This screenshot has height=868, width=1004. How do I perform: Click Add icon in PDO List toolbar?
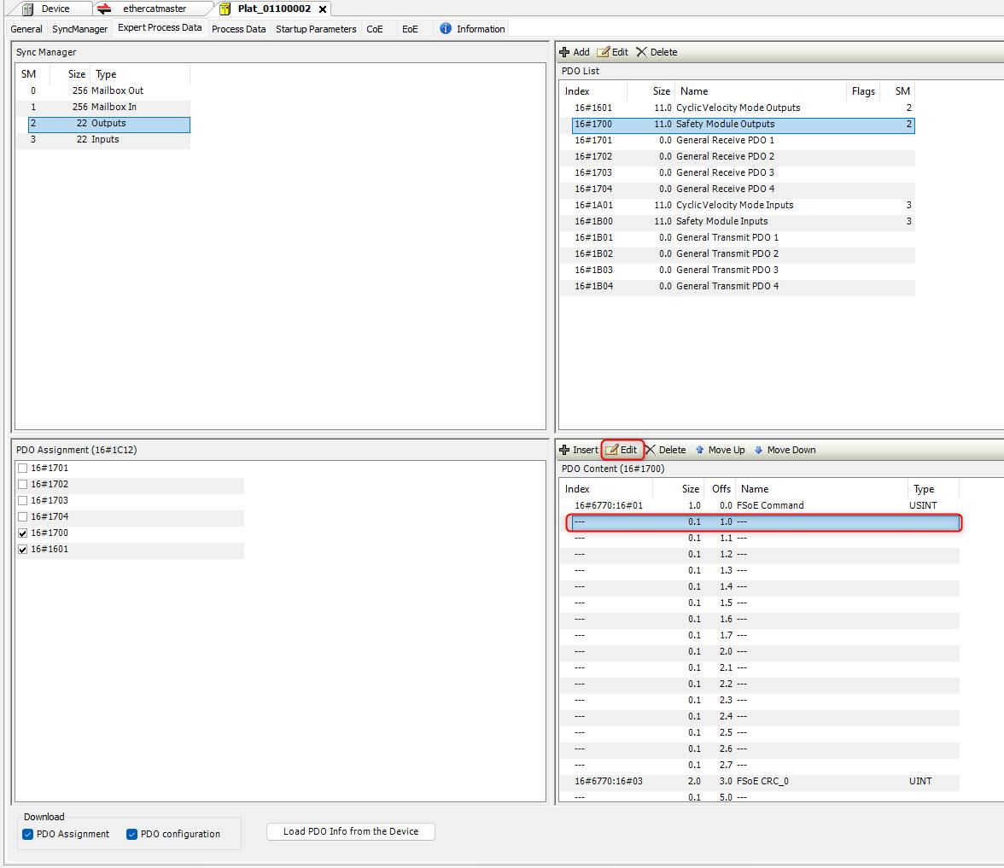coord(564,52)
